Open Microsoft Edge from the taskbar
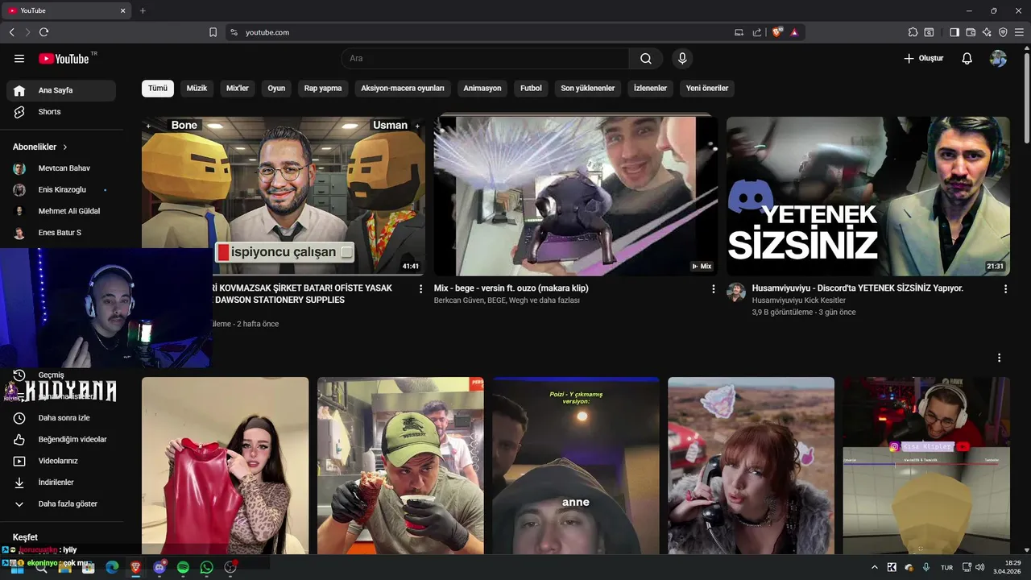This screenshot has width=1031, height=580. (112, 567)
